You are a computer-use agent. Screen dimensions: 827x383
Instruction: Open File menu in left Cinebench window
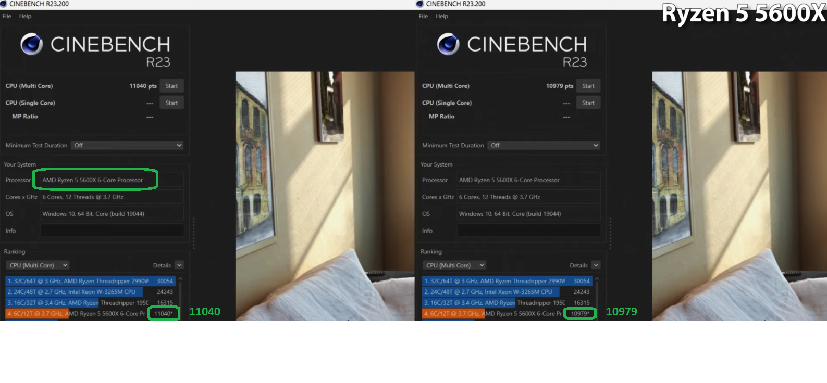7,16
